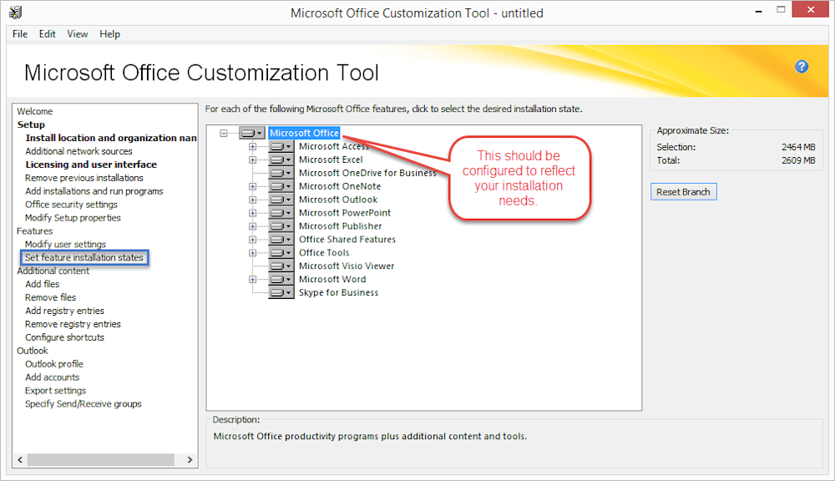
Task: Open install state dropdown for Microsoft Access
Action: pos(281,146)
